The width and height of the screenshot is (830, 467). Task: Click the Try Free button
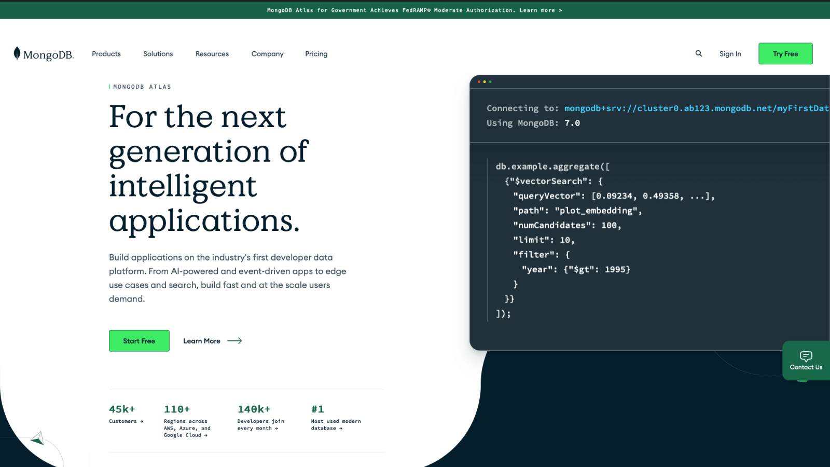(x=785, y=53)
